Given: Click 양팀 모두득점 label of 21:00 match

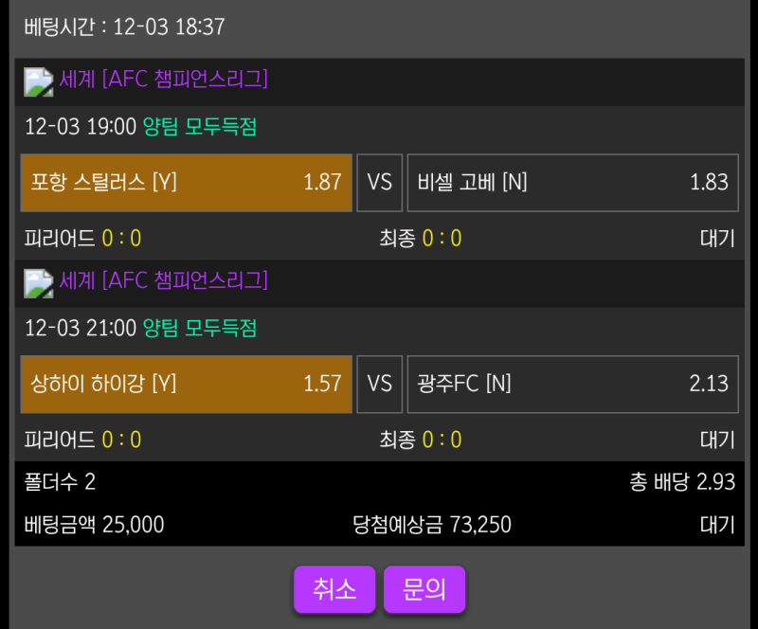Looking at the screenshot, I should pyautogui.click(x=200, y=329).
